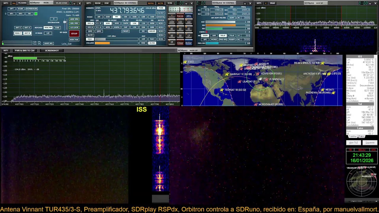Click the 437.793.646 frequency display
Screen dimensions: 379x213
pyautogui.click(x=127, y=10)
